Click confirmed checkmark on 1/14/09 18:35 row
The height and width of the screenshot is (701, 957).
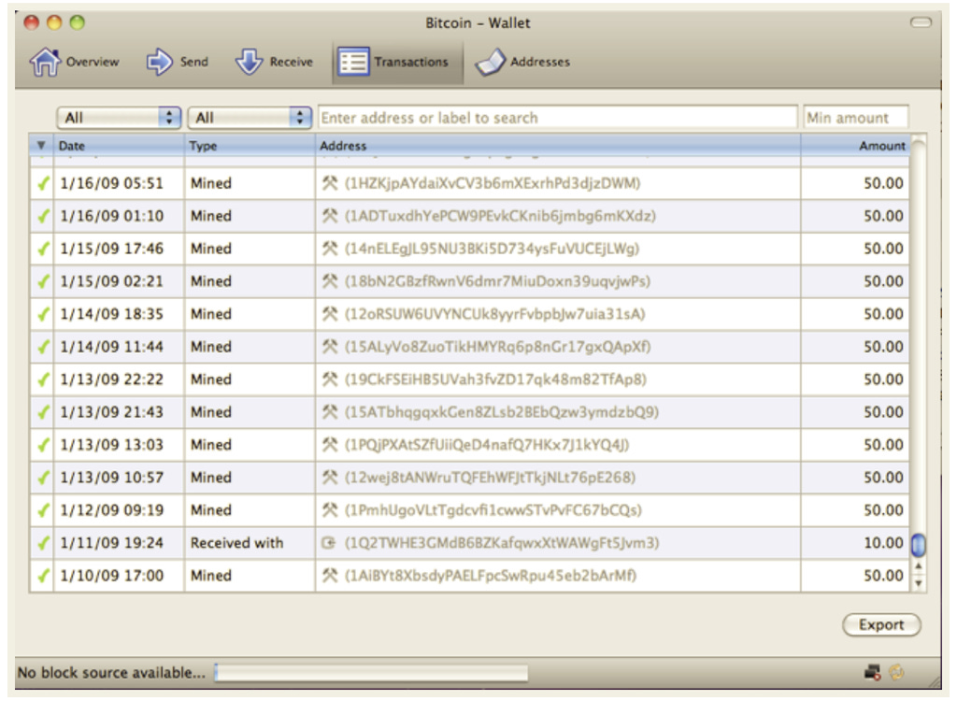tap(43, 314)
